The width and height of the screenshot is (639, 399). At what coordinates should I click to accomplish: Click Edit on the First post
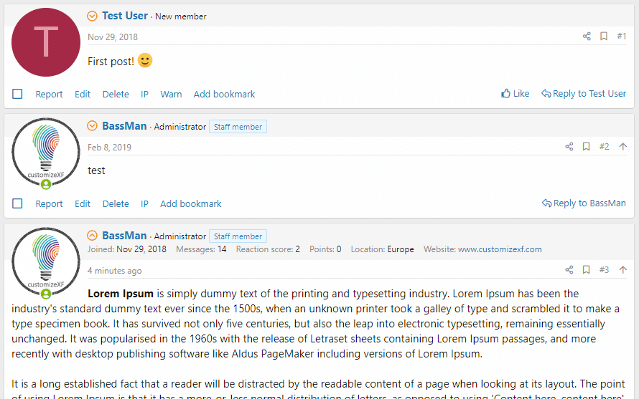[x=83, y=94]
